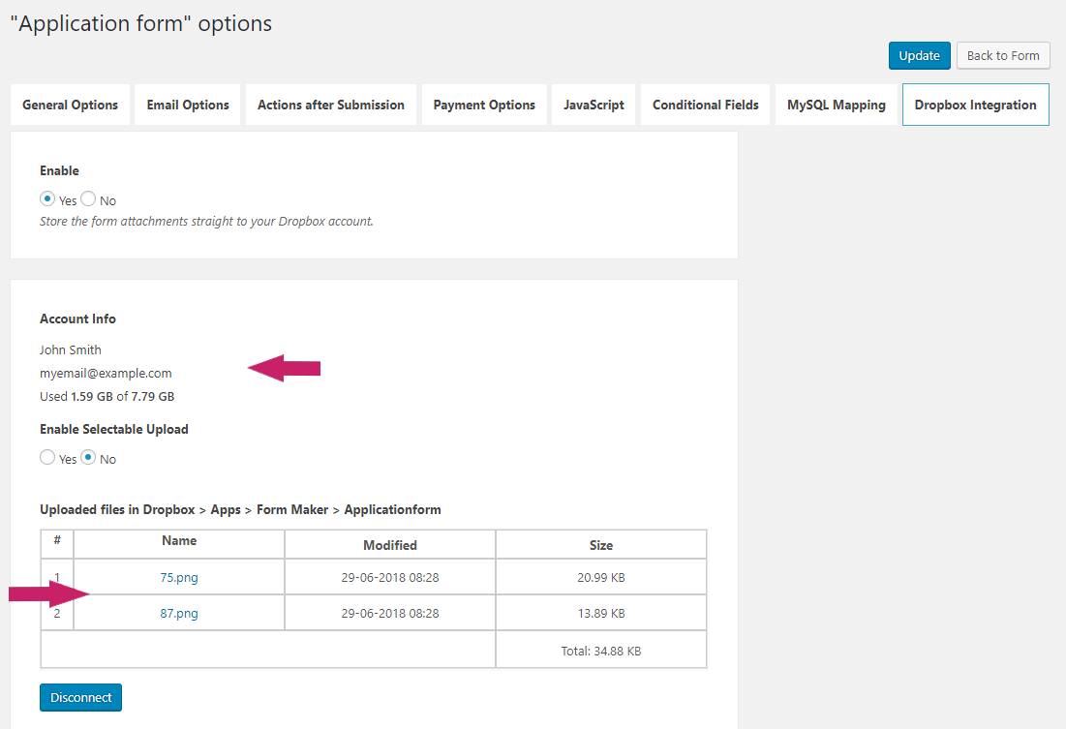Click the "Application form" options title
The height and width of the screenshot is (729, 1066).
tap(140, 24)
